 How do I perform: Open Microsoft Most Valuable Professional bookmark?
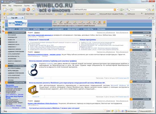pyautogui.click(x=111, y=14)
